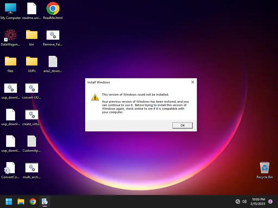Select the convert-UU... script icon
The width and height of the screenshot is (278, 208).
31,91
